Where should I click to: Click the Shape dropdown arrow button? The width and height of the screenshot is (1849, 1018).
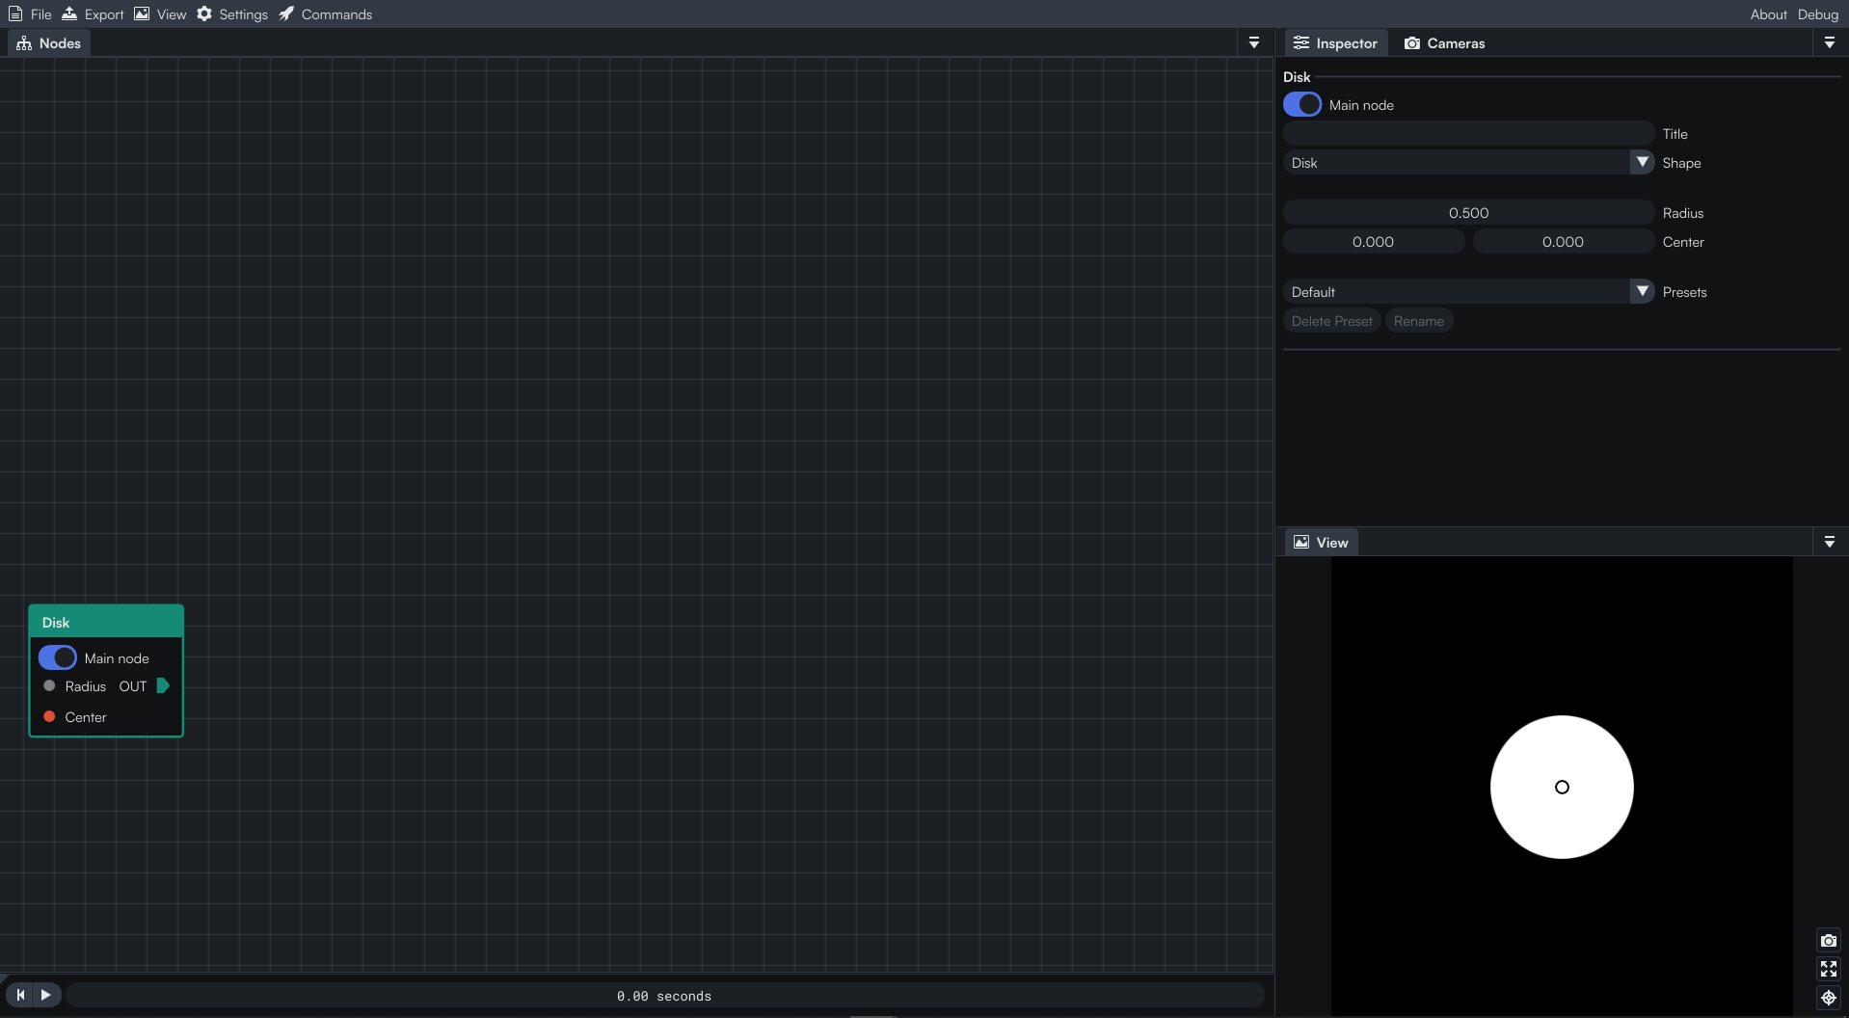(1643, 163)
